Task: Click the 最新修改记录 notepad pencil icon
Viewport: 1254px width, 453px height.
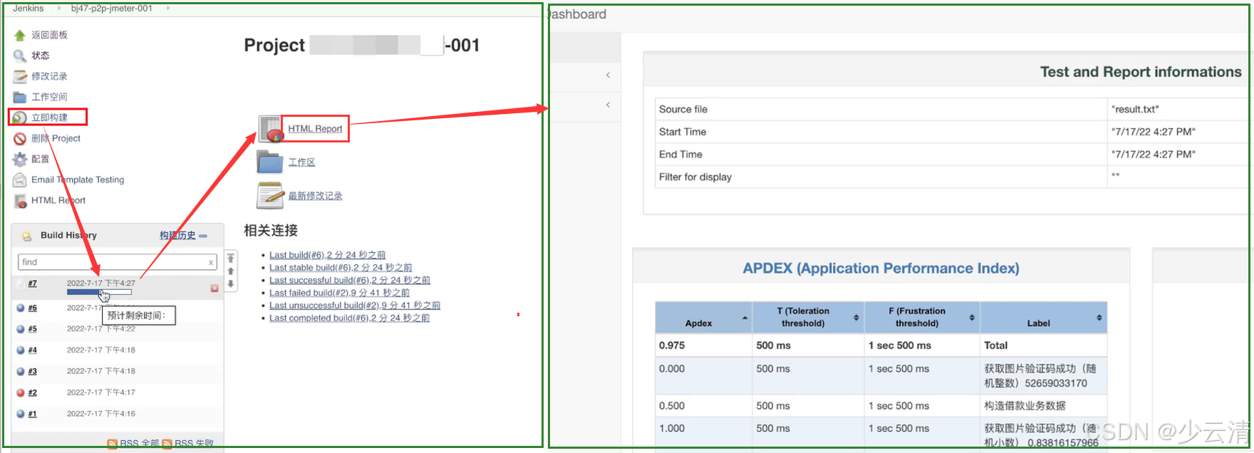Action: (x=270, y=195)
